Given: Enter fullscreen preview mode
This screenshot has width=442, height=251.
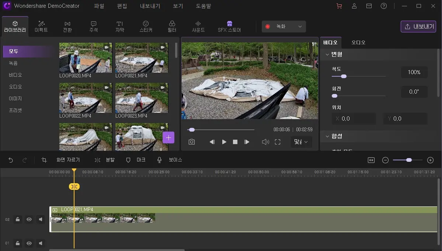Looking at the screenshot, I should point(278,142).
